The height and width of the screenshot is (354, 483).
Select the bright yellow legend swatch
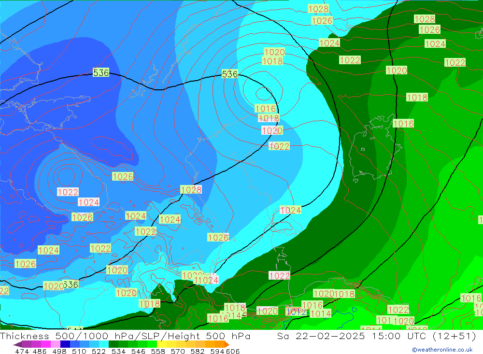click(162, 344)
